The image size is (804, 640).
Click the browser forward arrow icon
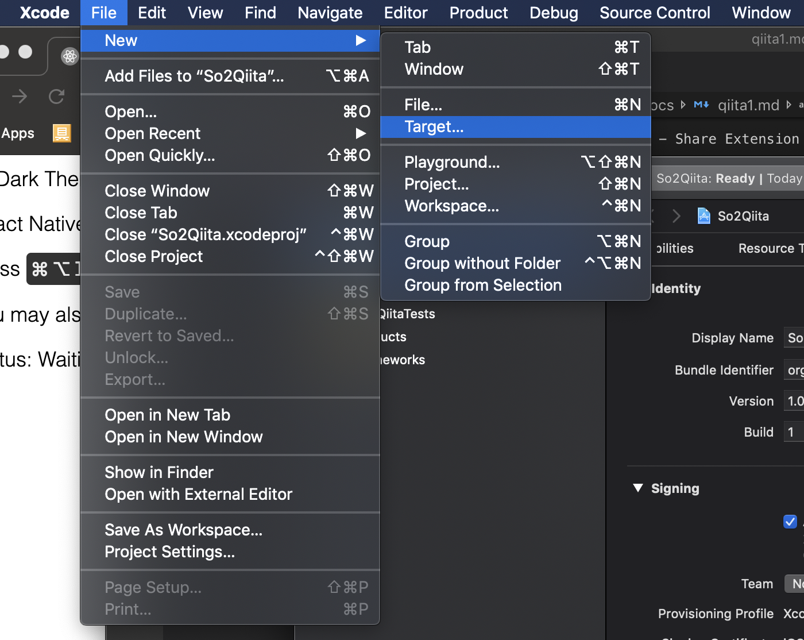[x=19, y=97]
